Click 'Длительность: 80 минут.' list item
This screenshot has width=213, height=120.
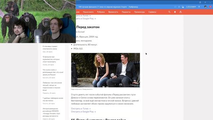(x=85, y=45)
